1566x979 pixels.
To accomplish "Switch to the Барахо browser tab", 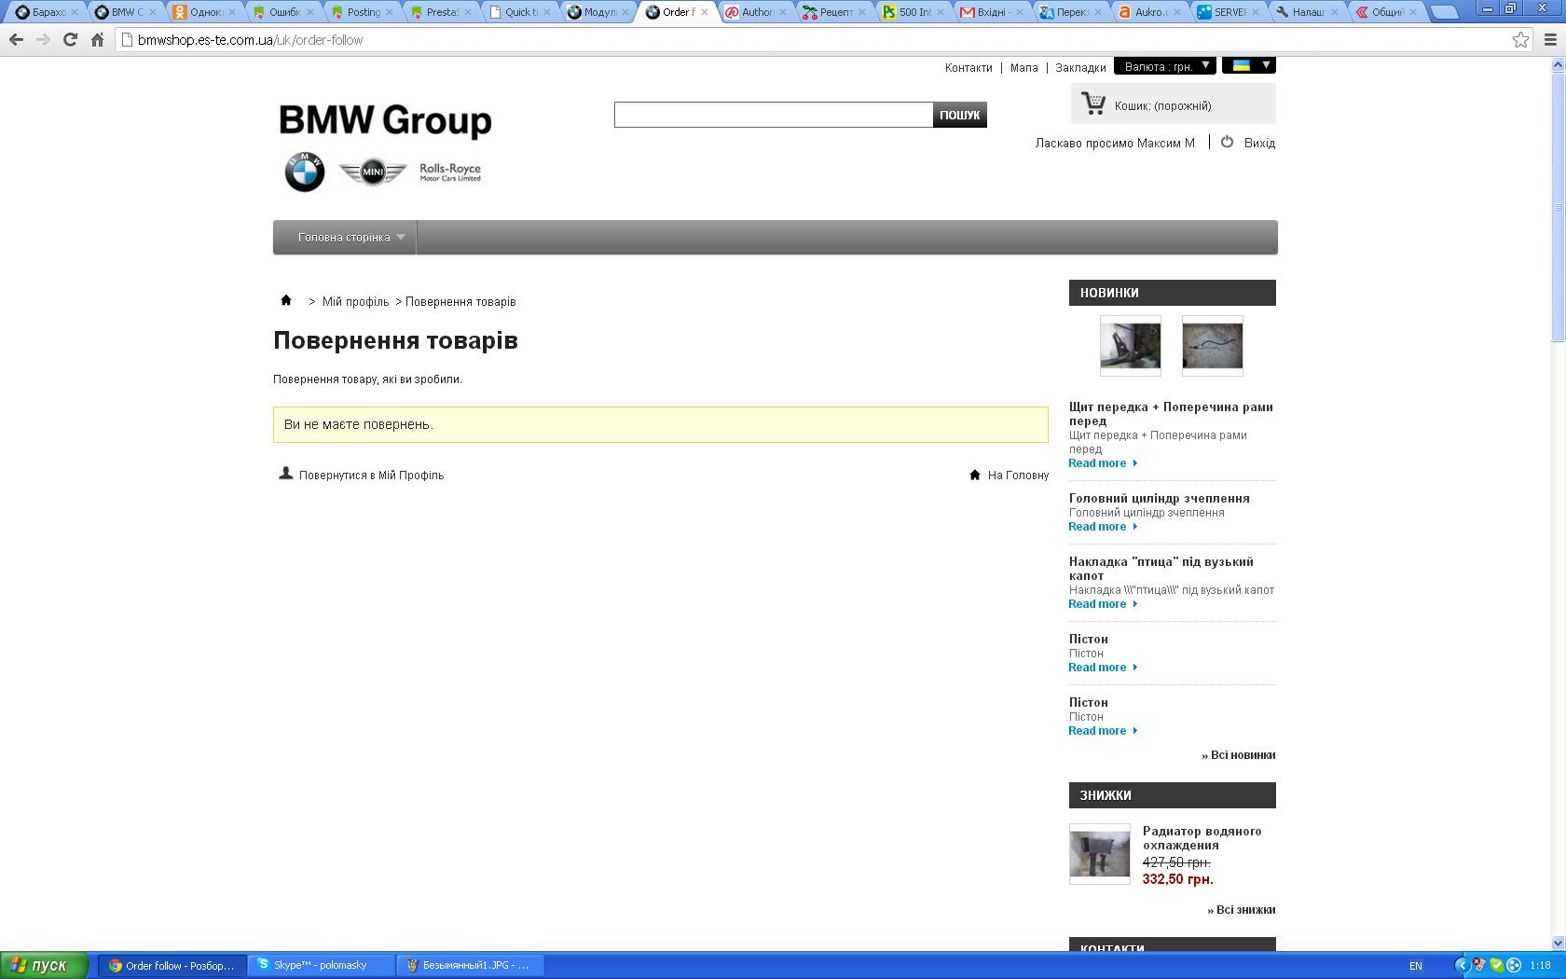I will [46, 12].
